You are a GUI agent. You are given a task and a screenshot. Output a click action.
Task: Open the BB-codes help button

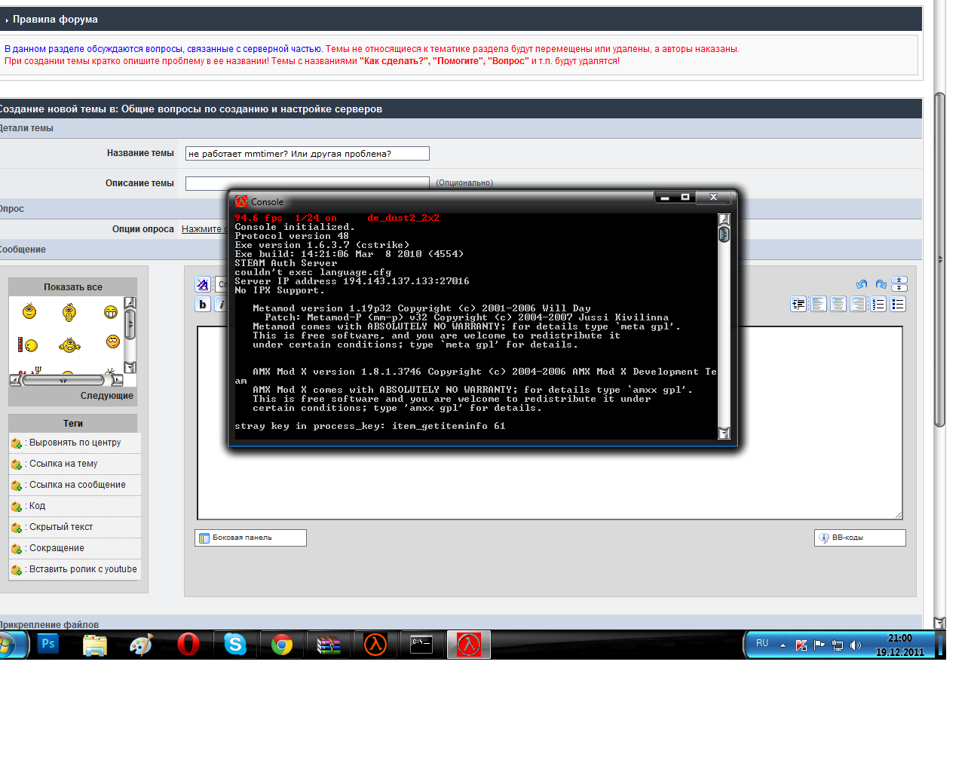coord(860,538)
